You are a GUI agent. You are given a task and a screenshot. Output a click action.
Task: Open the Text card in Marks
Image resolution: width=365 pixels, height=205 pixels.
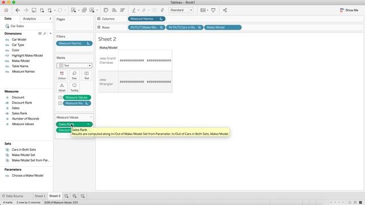[87, 75]
